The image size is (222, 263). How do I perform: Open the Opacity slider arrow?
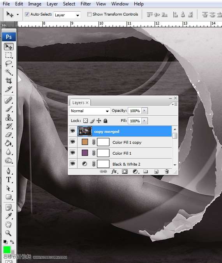144,111
